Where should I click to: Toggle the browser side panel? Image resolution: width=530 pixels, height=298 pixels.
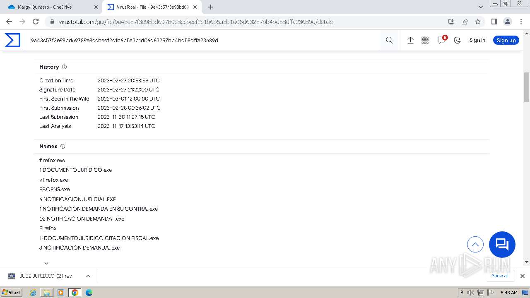click(x=494, y=22)
